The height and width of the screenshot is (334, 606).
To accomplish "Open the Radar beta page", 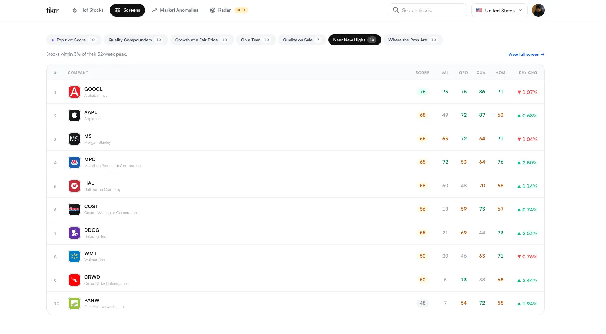I will (229, 10).
